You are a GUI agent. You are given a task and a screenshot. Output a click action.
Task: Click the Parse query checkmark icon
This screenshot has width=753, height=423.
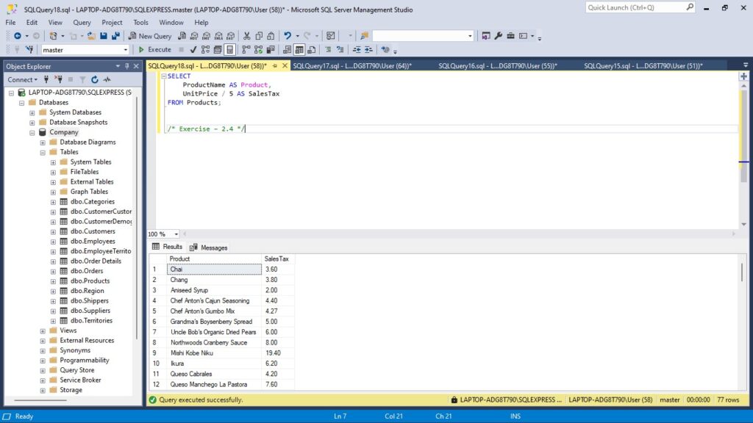point(193,50)
